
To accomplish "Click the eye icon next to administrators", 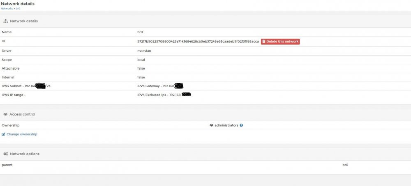I will pos(212,125).
